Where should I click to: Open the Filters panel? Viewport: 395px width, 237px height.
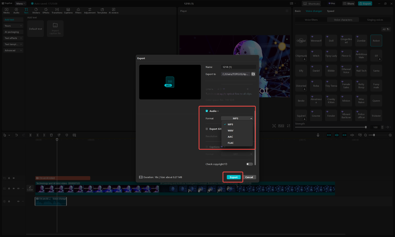tap(78, 10)
